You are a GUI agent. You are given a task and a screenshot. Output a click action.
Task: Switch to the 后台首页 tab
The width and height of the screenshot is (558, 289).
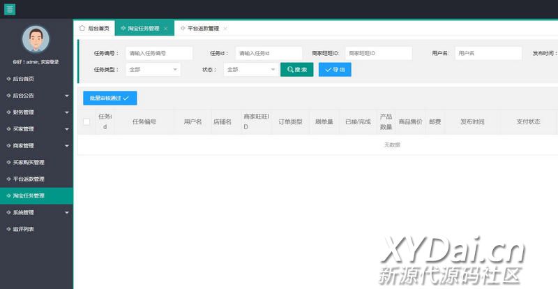point(94,28)
